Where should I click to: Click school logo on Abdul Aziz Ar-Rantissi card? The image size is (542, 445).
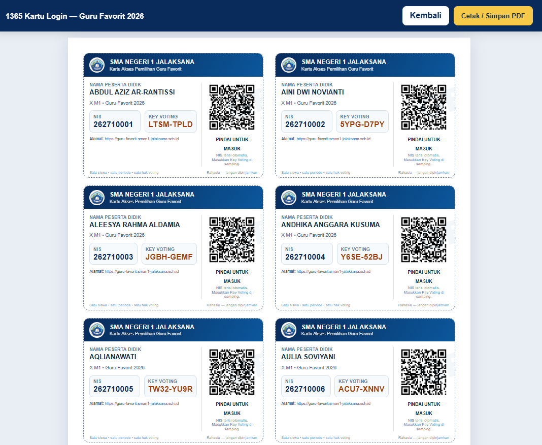coord(97,65)
